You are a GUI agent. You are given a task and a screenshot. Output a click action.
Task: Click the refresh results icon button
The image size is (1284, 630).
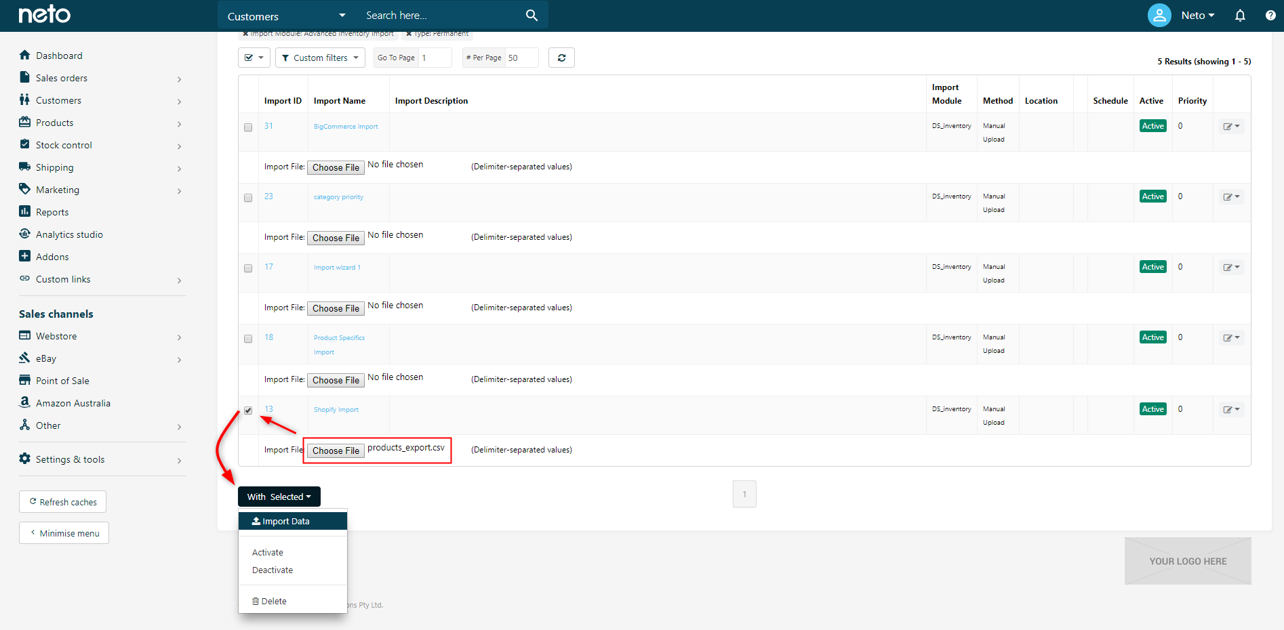(x=561, y=58)
